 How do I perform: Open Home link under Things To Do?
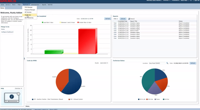click(x=3, y=29)
